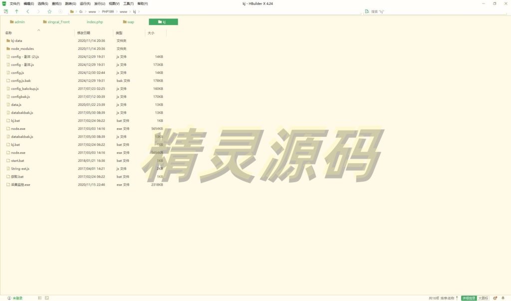Click PHP189 in the breadcrumb path
Image resolution: width=511 pixels, height=301 pixels.
pos(108,11)
